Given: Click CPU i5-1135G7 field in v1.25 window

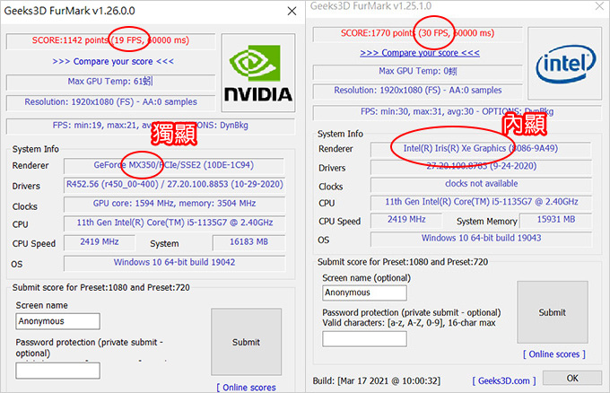Looking at the screenshot, I should 481,202.
